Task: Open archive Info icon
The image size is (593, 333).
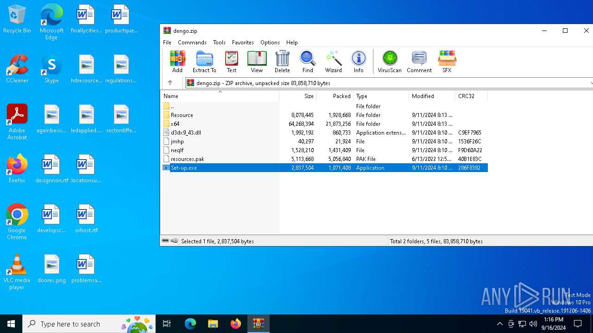Action: coord(359,62)
